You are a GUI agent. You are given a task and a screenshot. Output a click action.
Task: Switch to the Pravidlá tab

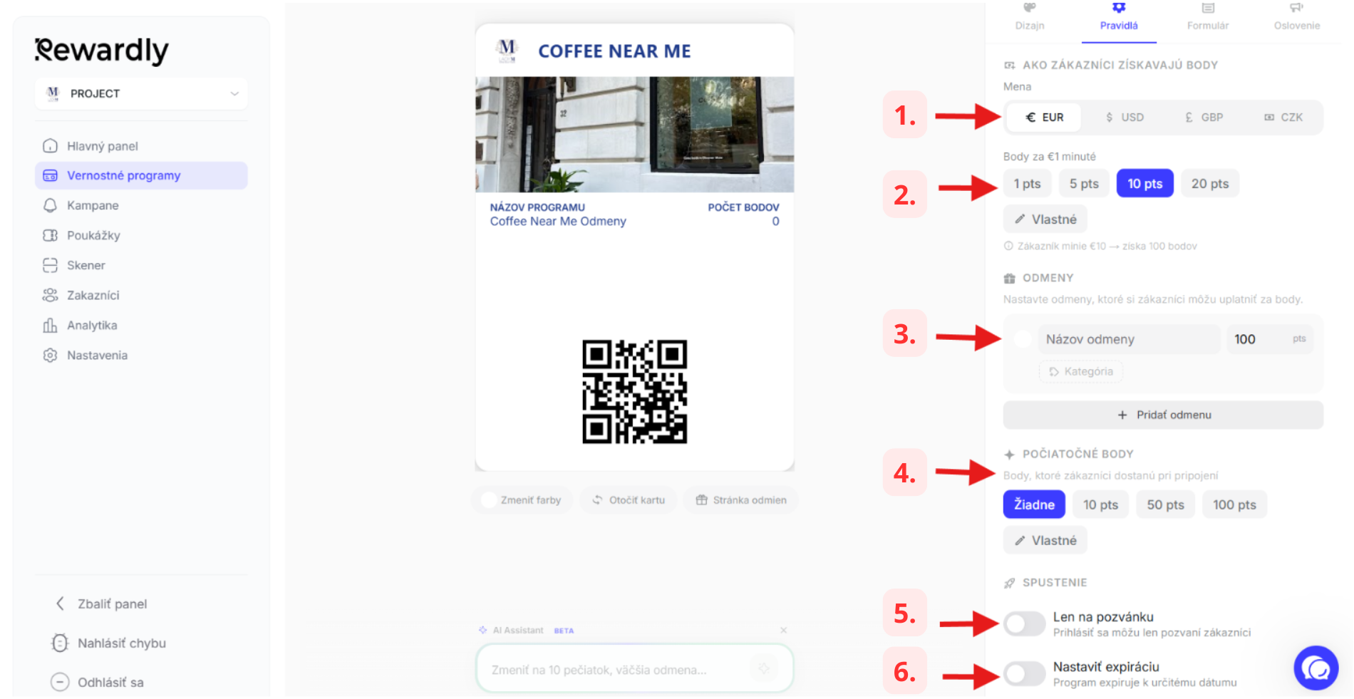pos(1119,18)
